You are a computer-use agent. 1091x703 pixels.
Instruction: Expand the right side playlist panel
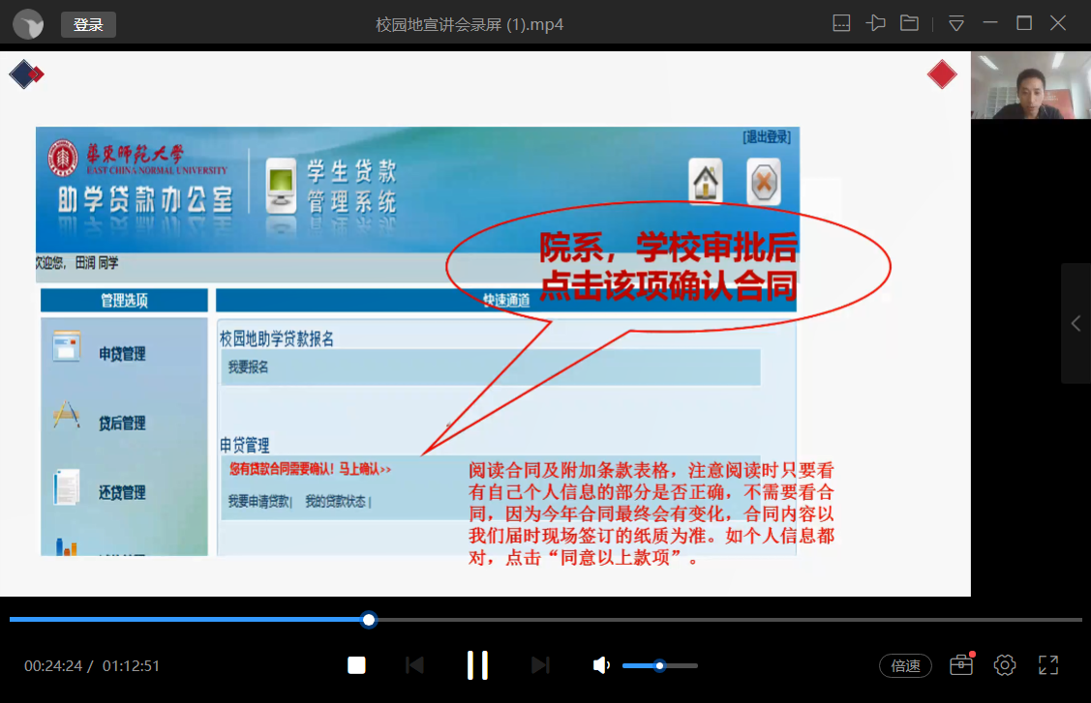click(x=1076, y=324)
